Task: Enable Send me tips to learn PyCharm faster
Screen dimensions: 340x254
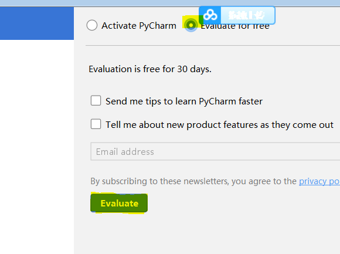Action: pos(96,101)
